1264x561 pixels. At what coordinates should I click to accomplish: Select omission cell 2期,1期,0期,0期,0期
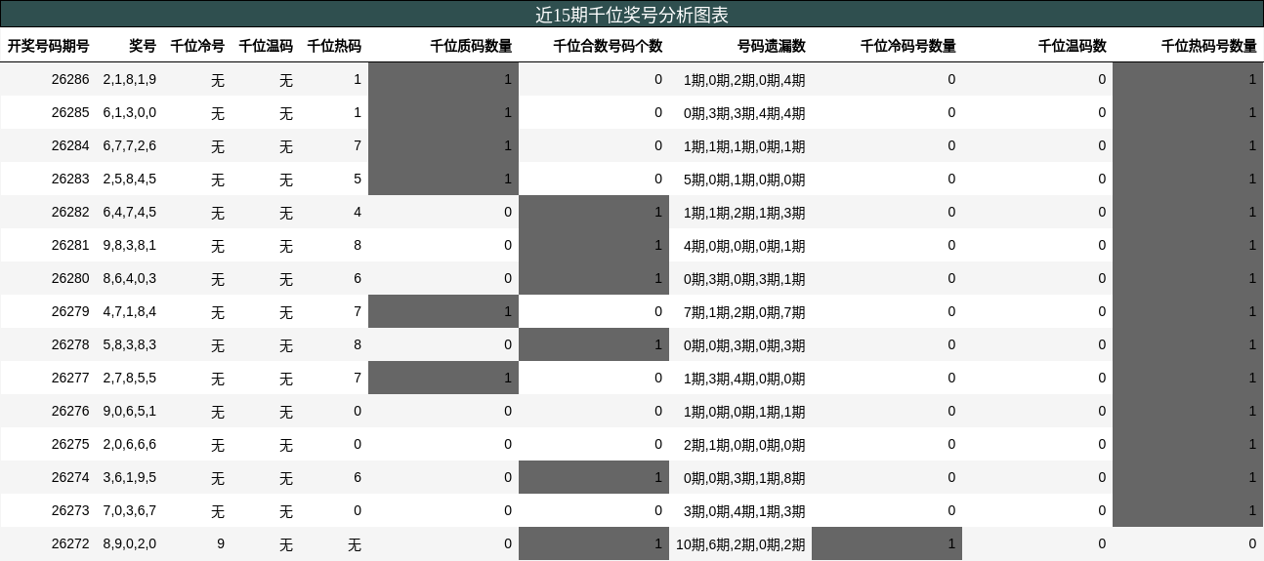coord(744,445)
